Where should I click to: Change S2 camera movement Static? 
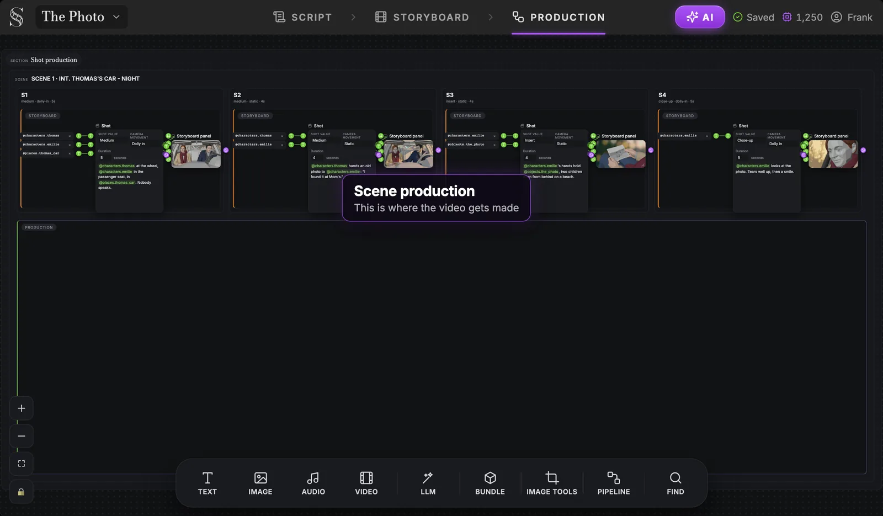(357, 143)
